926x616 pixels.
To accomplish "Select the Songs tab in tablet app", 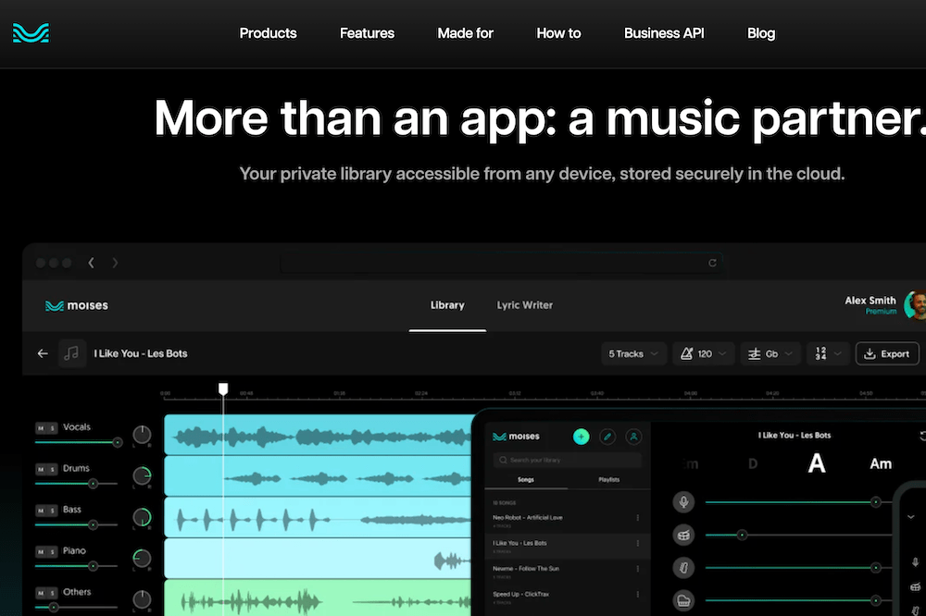I will (x=526, y=480).
